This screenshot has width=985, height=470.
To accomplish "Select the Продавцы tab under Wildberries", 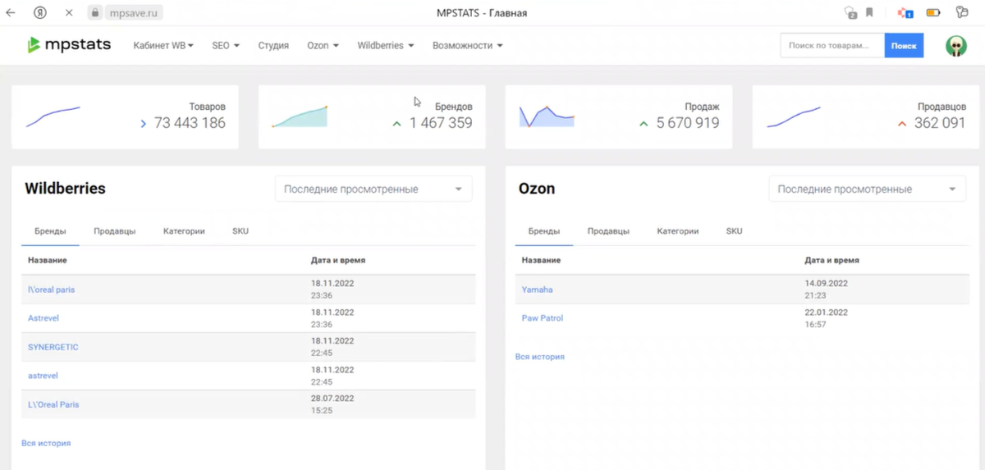I will coord(114,231).
